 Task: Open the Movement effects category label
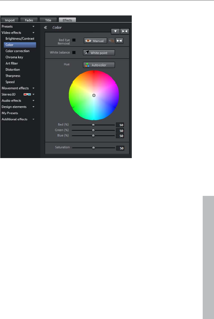click(15, 88)
